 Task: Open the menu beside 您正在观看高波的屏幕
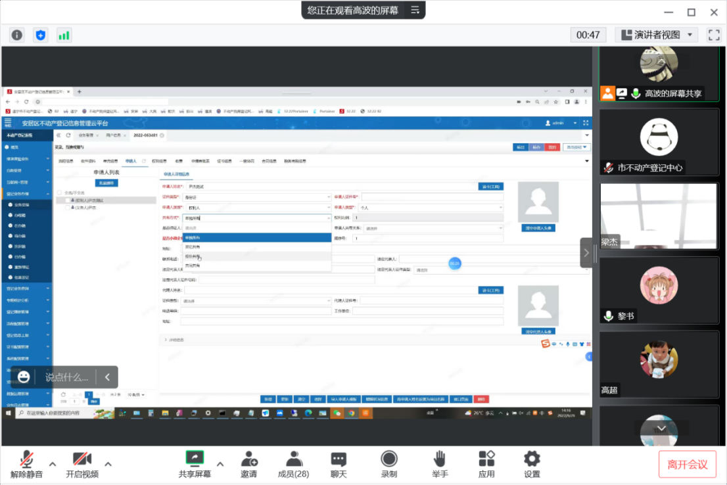[x=415, y=10]
